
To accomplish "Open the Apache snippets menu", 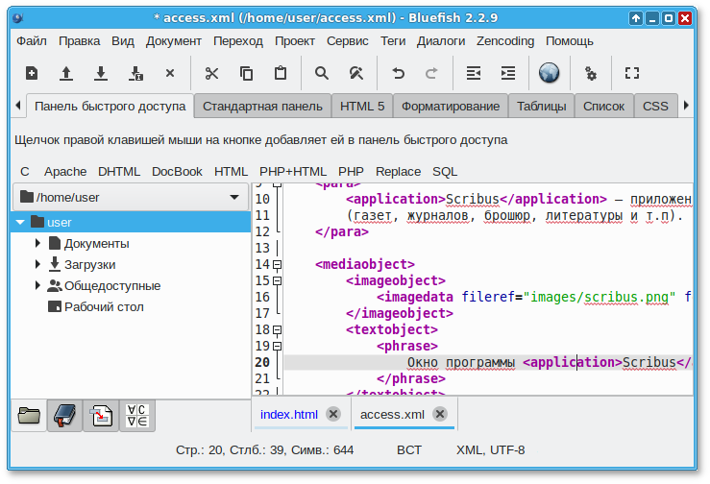I will tap(65, 172).
